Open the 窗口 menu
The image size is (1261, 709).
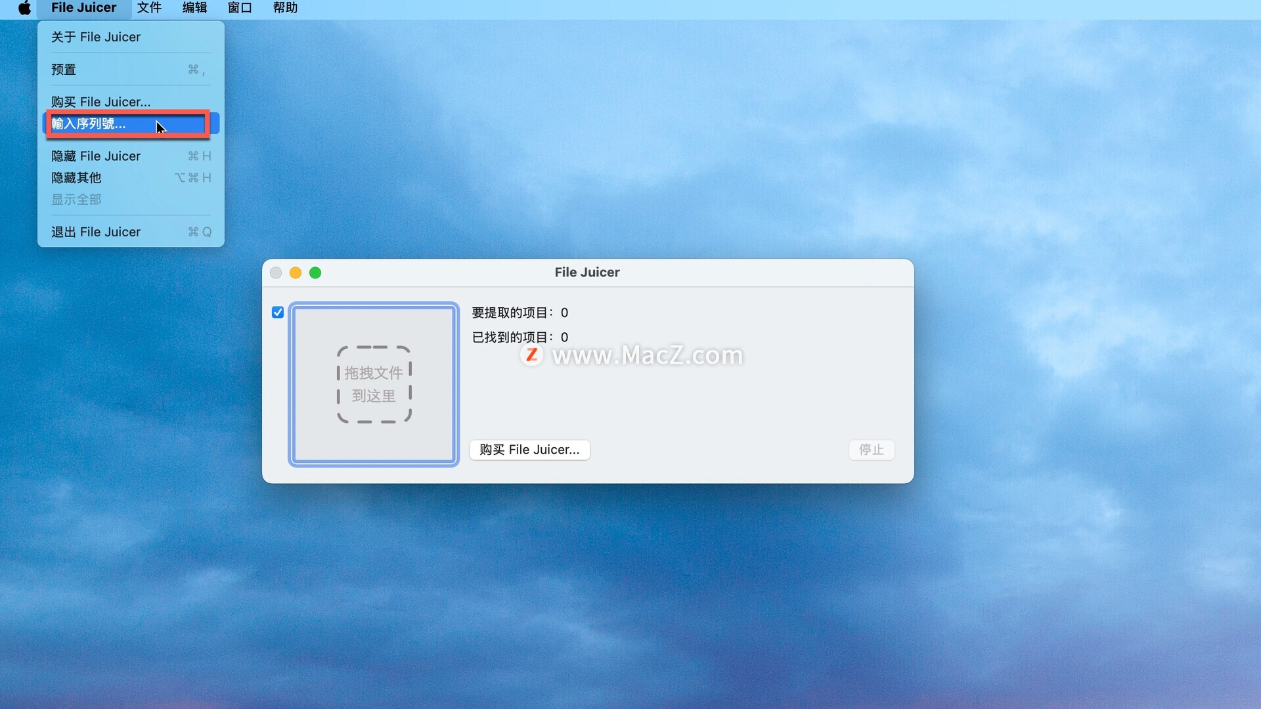(240, 8)
